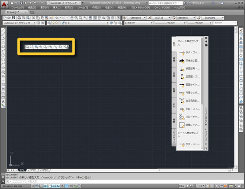The width and height of the screenshot is (245, 189).
Task: Open ファイル(F) menu
Action: [18, 7]
